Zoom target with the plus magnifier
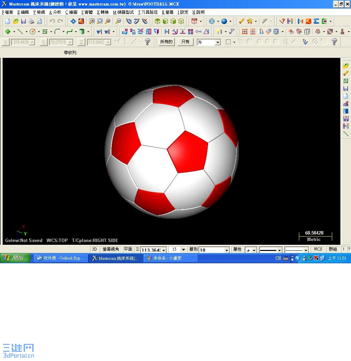The width and height of the screenshot is (351, 361). click(x=92, y=21)
